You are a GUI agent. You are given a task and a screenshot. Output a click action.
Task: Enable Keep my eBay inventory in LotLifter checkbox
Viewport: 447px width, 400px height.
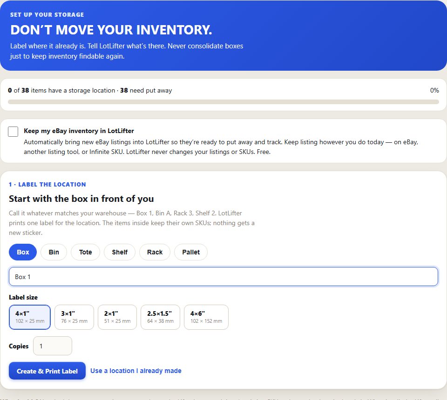tap(13, 132)
